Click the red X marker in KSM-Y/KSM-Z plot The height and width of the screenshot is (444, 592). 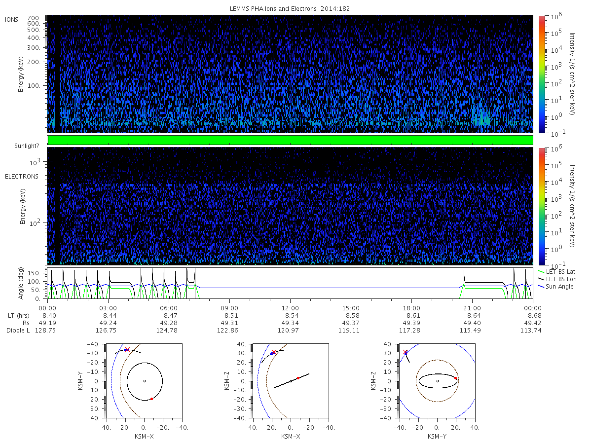click(x=406, y=352)
